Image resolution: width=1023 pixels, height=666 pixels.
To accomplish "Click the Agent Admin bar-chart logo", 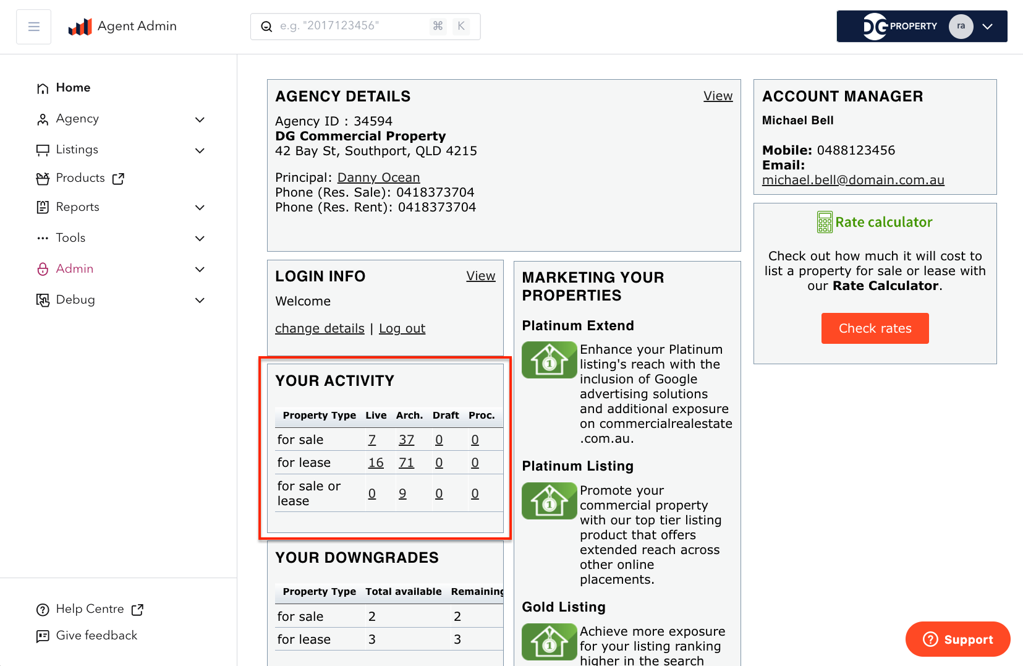I will coord(80,27).
